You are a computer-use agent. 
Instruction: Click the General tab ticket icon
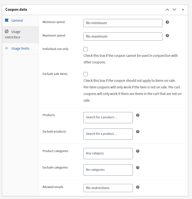pyautogui.click(x=7, y=20)
